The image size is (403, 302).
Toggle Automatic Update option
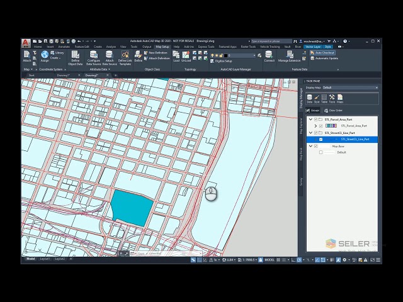coord(324,59)
